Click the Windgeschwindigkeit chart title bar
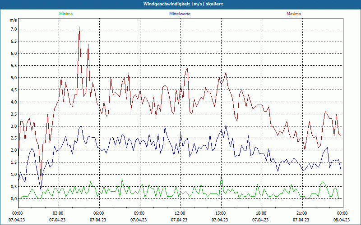The height and width of the screenshot is (225, 361). click(x=180, y=4)
